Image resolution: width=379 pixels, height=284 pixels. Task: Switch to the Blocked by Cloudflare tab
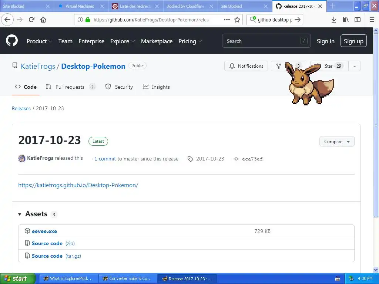coord(185,6)
